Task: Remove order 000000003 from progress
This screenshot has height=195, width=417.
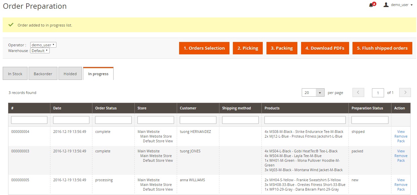Action: (x=401, y=156)
